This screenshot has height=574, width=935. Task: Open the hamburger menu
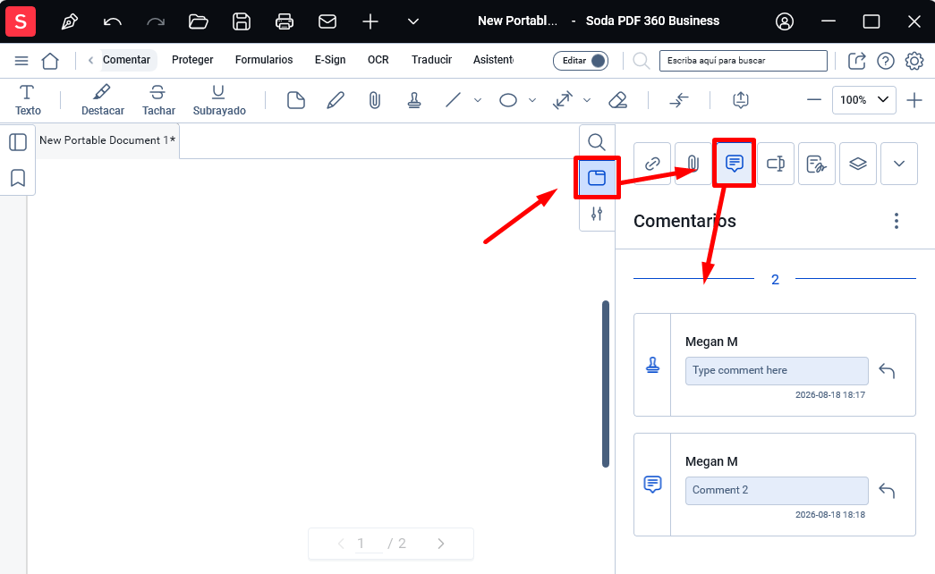pos(21,61)
